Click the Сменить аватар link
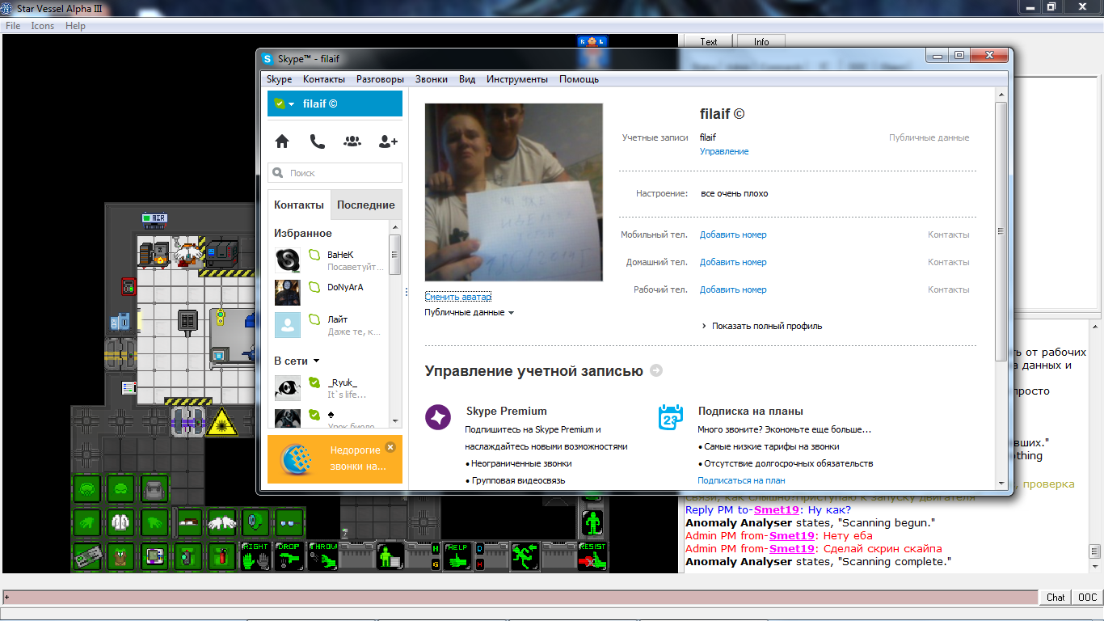Image resolution: width=1104 pixels, height=621 pixels. pyautogui.click(x=458, y=297)
